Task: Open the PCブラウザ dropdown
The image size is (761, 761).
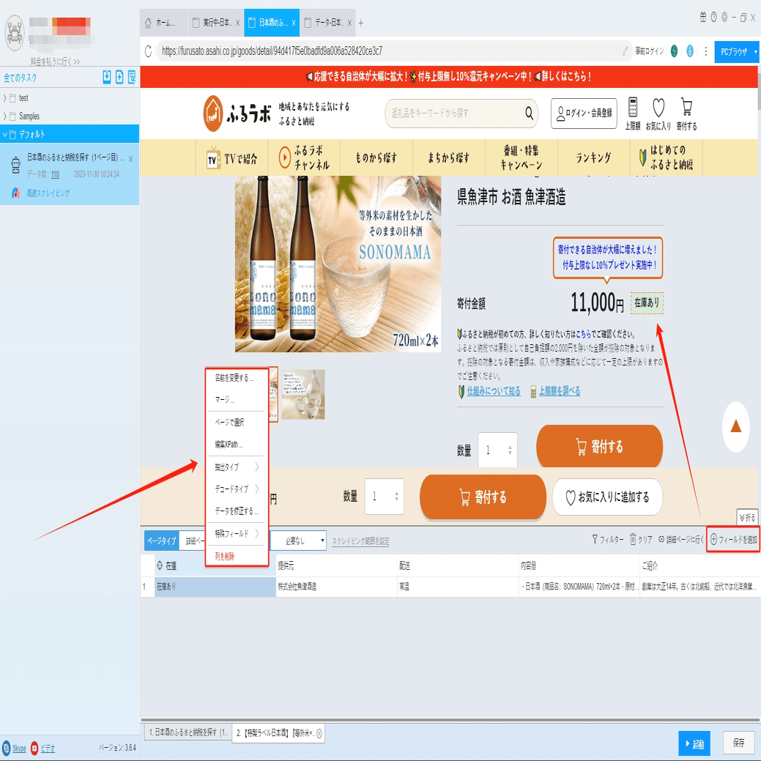Action: (x=755, y=51)
